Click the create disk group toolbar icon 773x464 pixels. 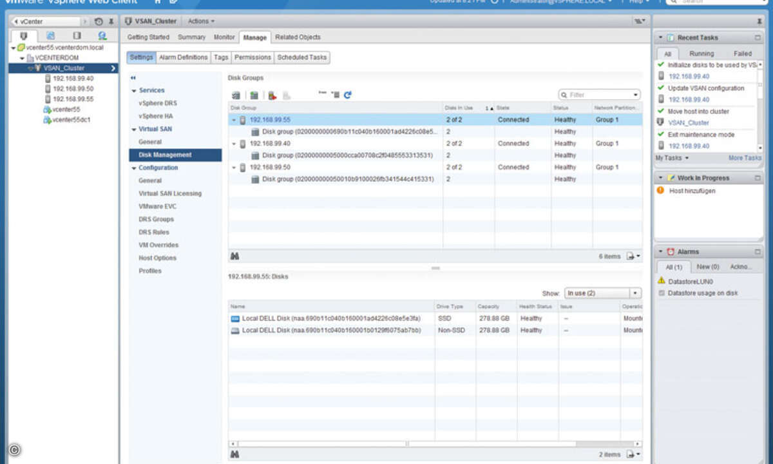pos(254,95)
